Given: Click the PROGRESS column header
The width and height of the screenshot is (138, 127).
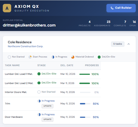Looking at the screenshot, I should [92, 65].
